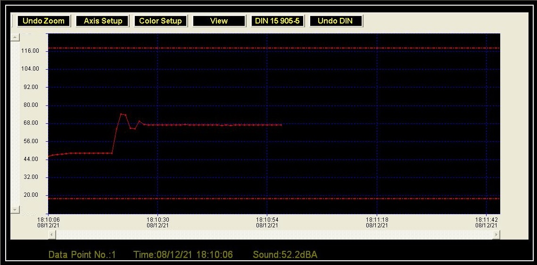Click the 104.00 y-axis label
Image resolution: width=537 pixels, height=265 pixels.
(x=31, y=69)
